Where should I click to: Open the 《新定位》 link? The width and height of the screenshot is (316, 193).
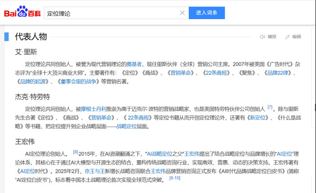[x=258, y=118]
